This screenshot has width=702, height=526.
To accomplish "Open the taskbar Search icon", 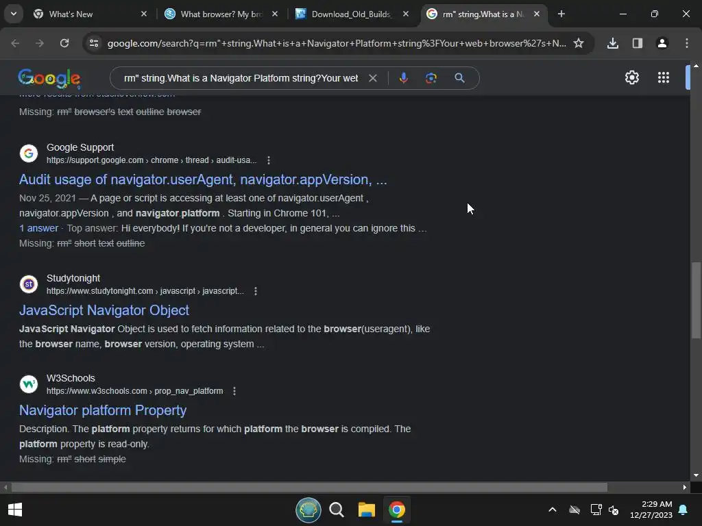I will [x=337, y=510].
